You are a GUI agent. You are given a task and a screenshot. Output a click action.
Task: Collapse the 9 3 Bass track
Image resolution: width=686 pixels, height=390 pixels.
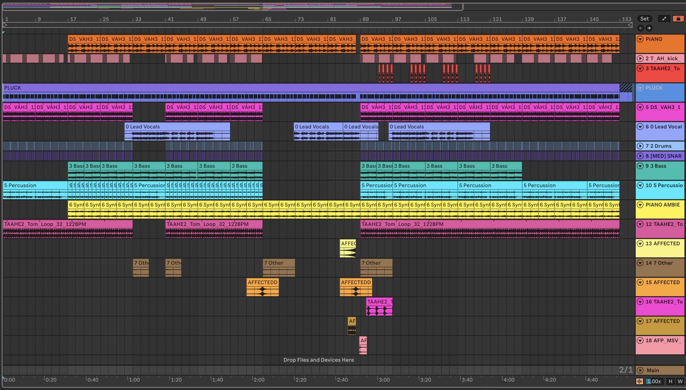coord(640,166)
